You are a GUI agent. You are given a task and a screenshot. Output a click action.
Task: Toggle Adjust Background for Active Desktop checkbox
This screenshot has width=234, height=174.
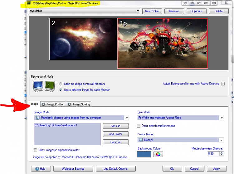pos(223,84)
